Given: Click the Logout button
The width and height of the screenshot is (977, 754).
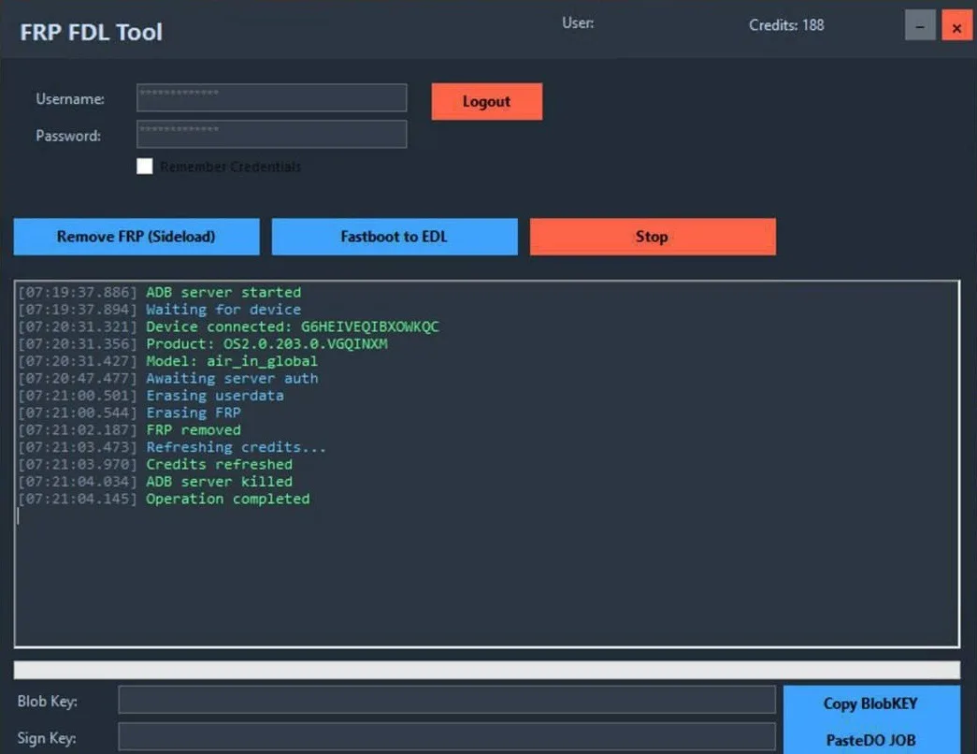Looking at the screenshot, I should [487, 101].
